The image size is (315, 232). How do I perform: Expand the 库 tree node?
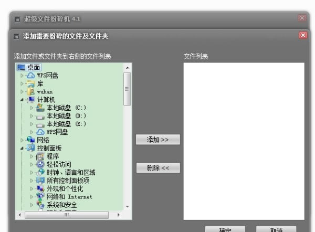click(x=22, y=84)
